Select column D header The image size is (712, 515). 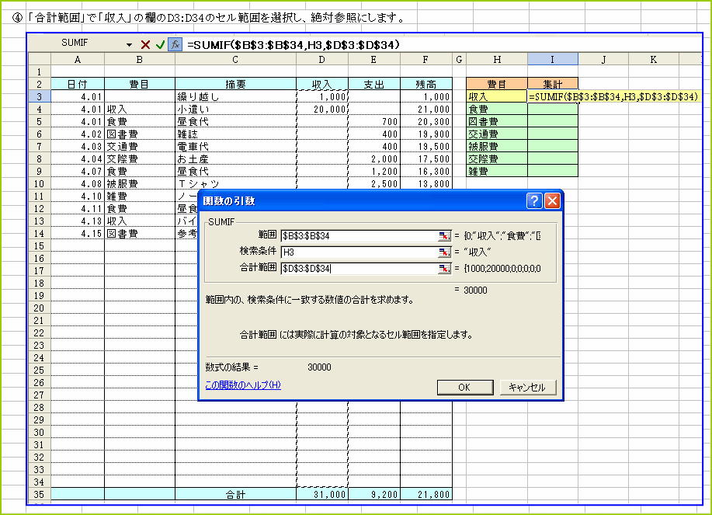pos(322,60)
